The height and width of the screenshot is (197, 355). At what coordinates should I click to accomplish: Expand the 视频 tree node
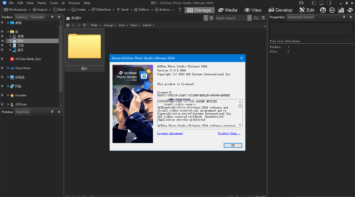(11, 36)
